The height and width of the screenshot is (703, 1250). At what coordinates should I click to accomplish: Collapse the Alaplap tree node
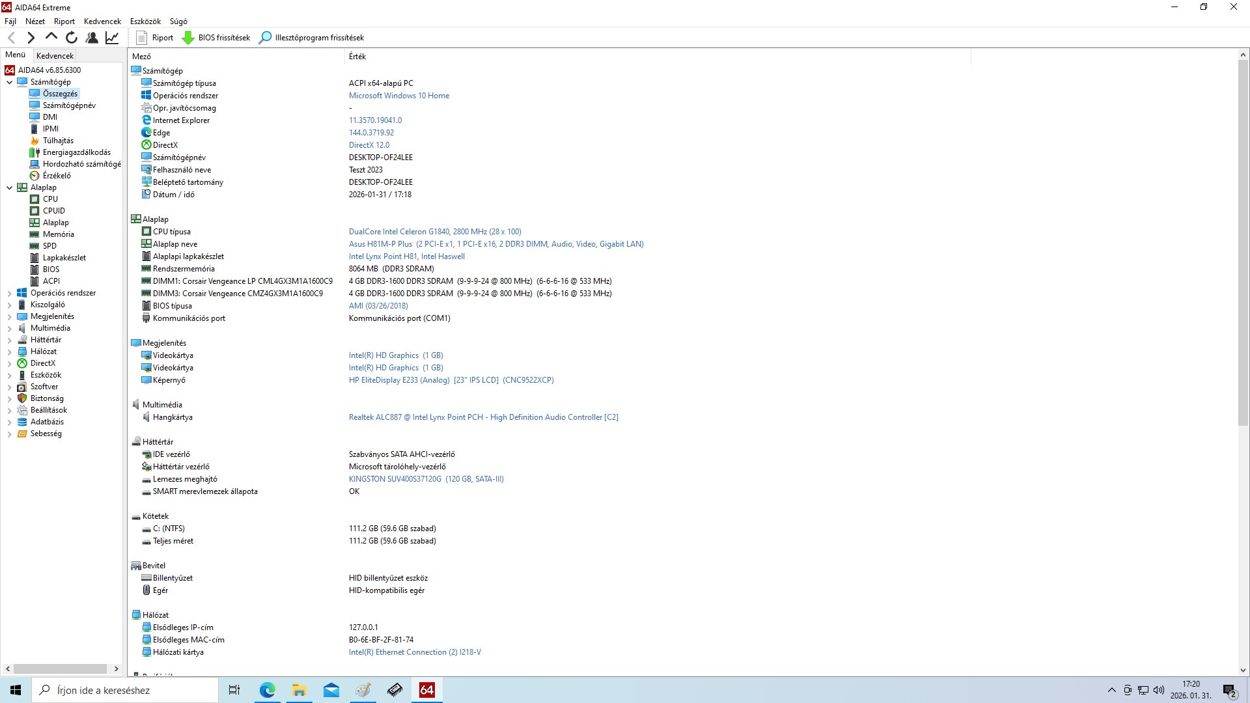pos(9,188)
